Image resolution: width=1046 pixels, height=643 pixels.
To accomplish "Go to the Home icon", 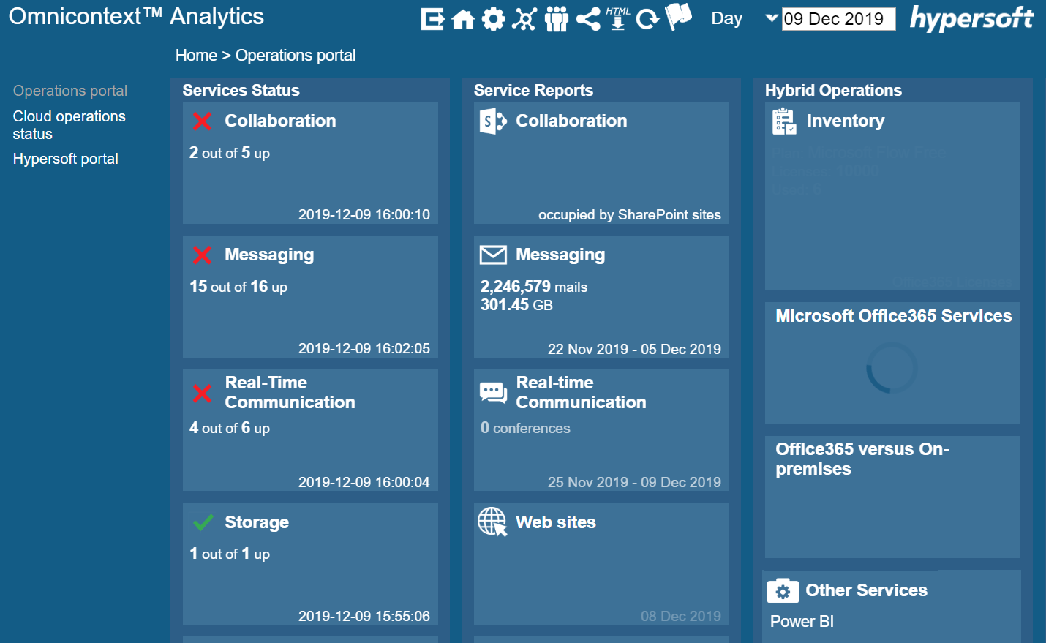I will (463, 19).
